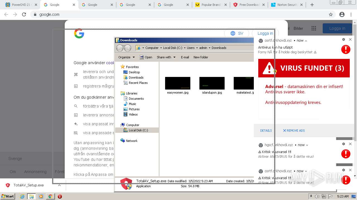Click REMOVE ADS on the notification
This screenshot has height=200, width=357.
(x=294, y=131)
